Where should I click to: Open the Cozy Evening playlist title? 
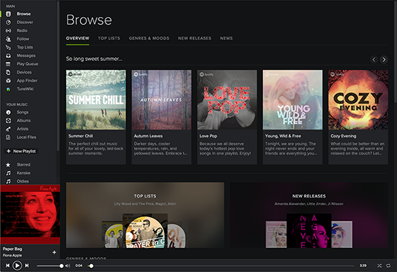pos(343,136)
